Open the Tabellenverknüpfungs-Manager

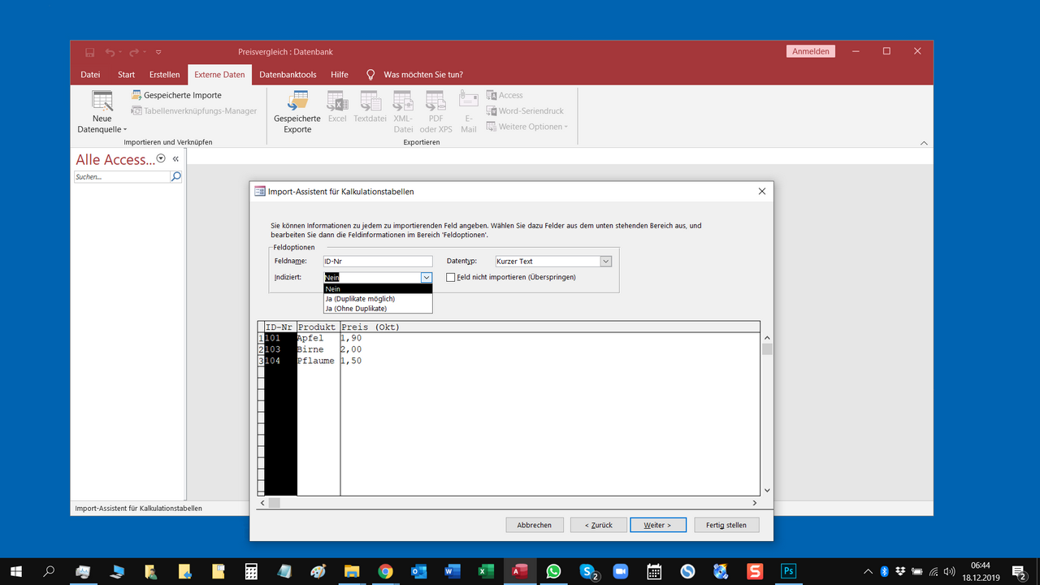(194, 110)
